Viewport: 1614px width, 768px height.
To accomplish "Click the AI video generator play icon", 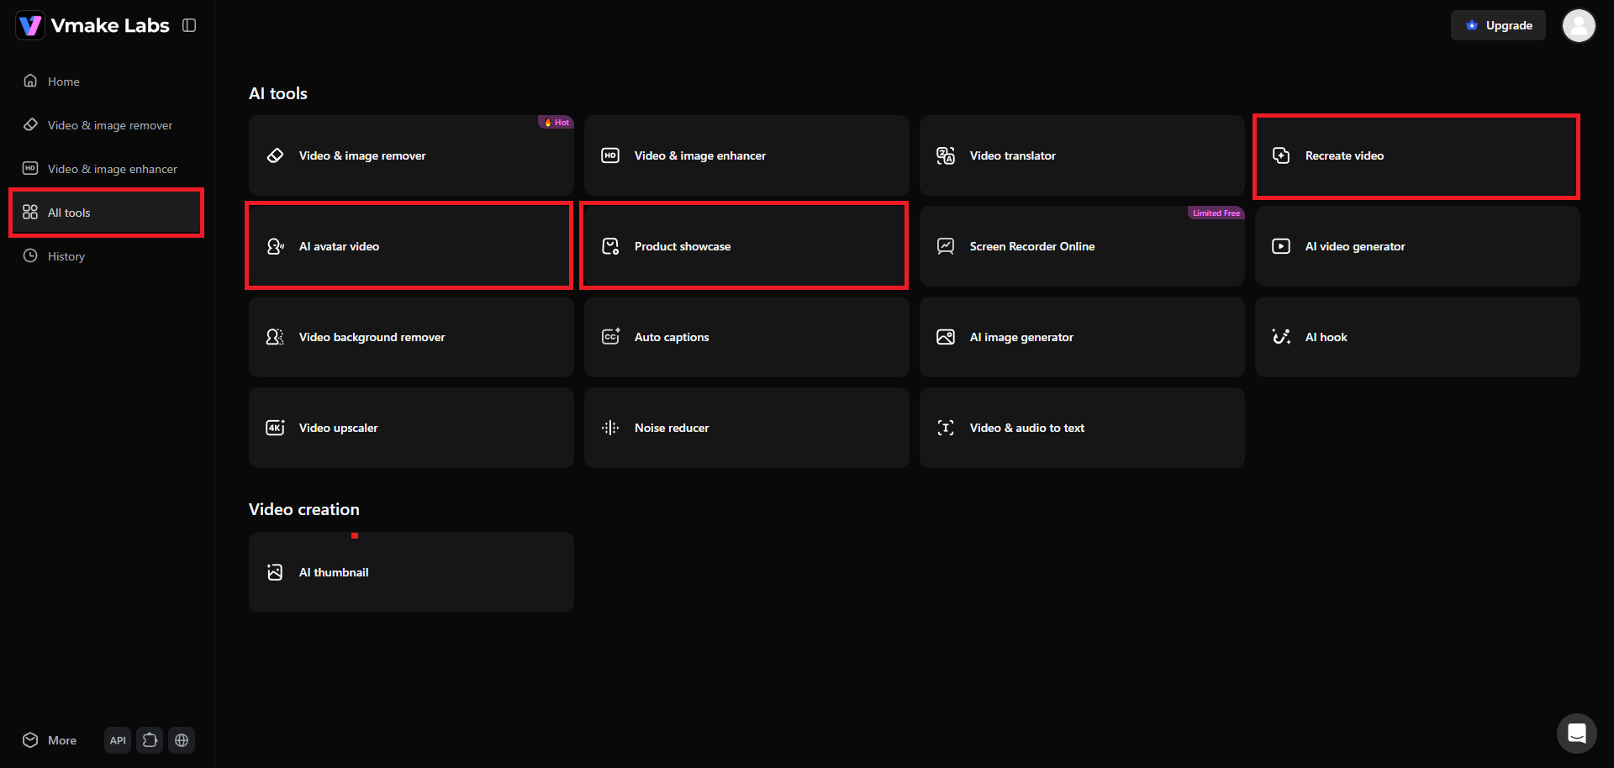I will (x=1281, y=246).
